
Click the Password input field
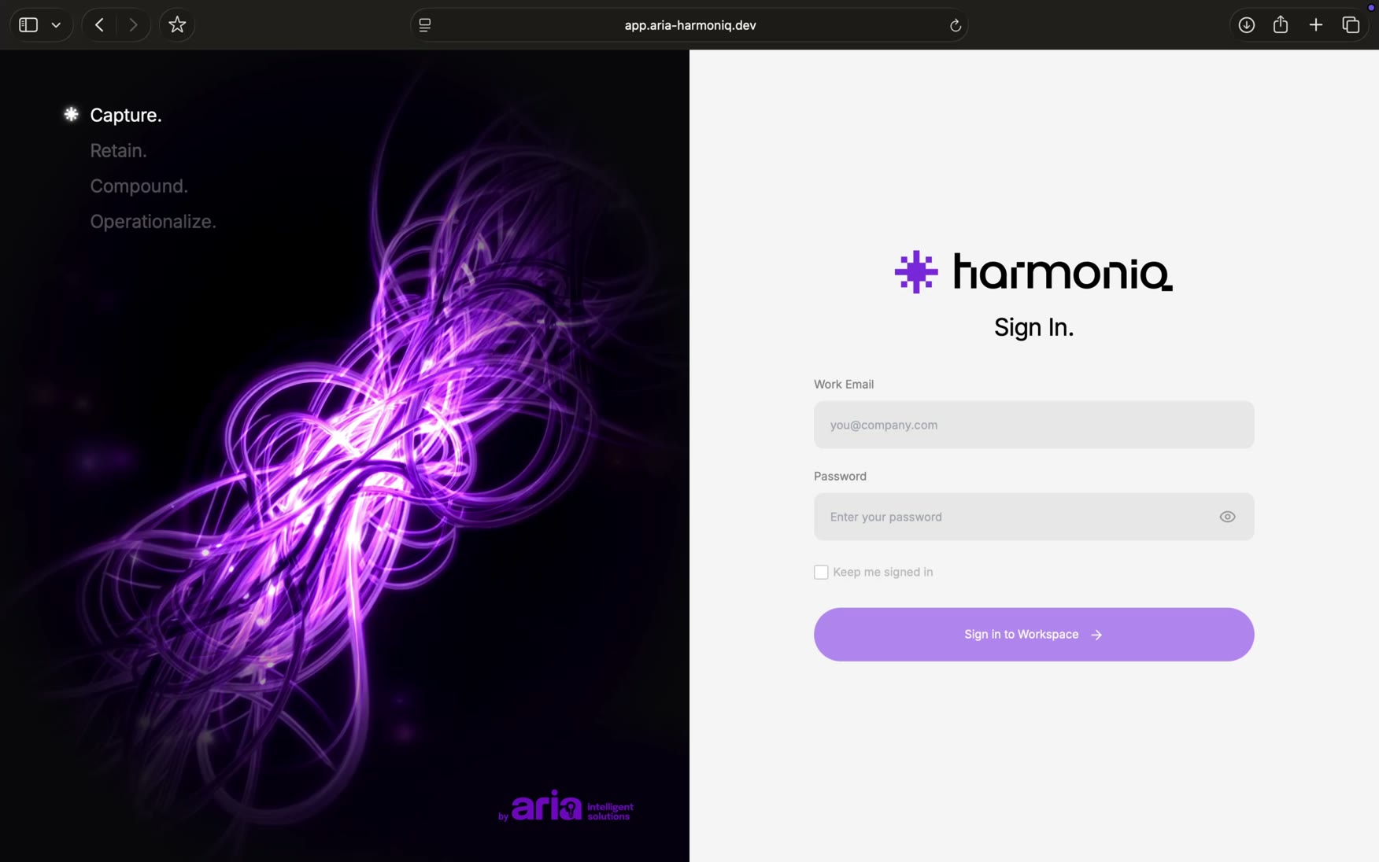[x=1033, y=517]
